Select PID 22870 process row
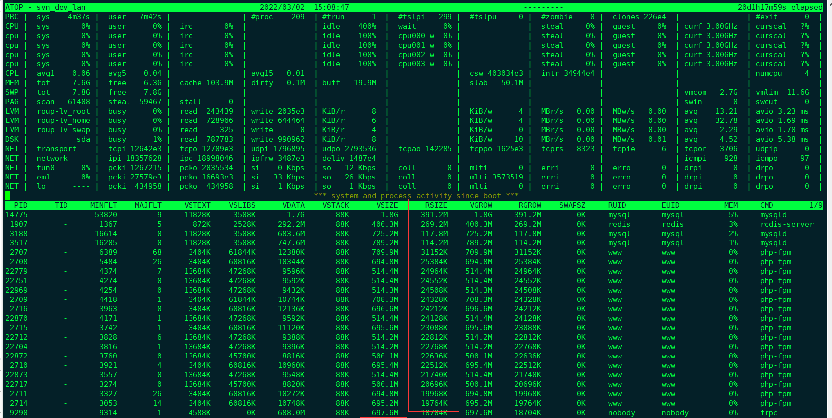The height and width of the screenshot is (418, 832). pyautogui.click(x=414, y=318)
